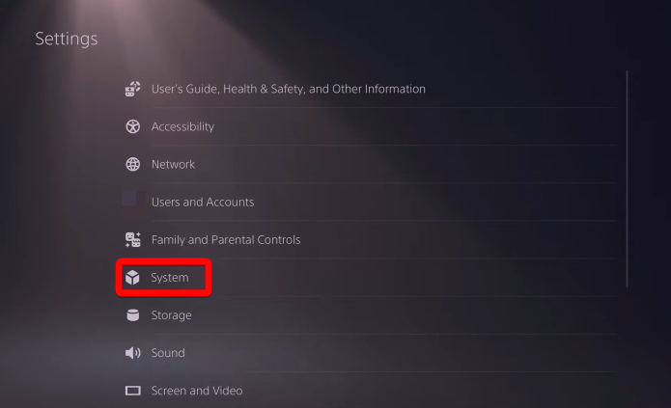
Task: Click the Storage cylinder icon
Action: click(133, 315)
